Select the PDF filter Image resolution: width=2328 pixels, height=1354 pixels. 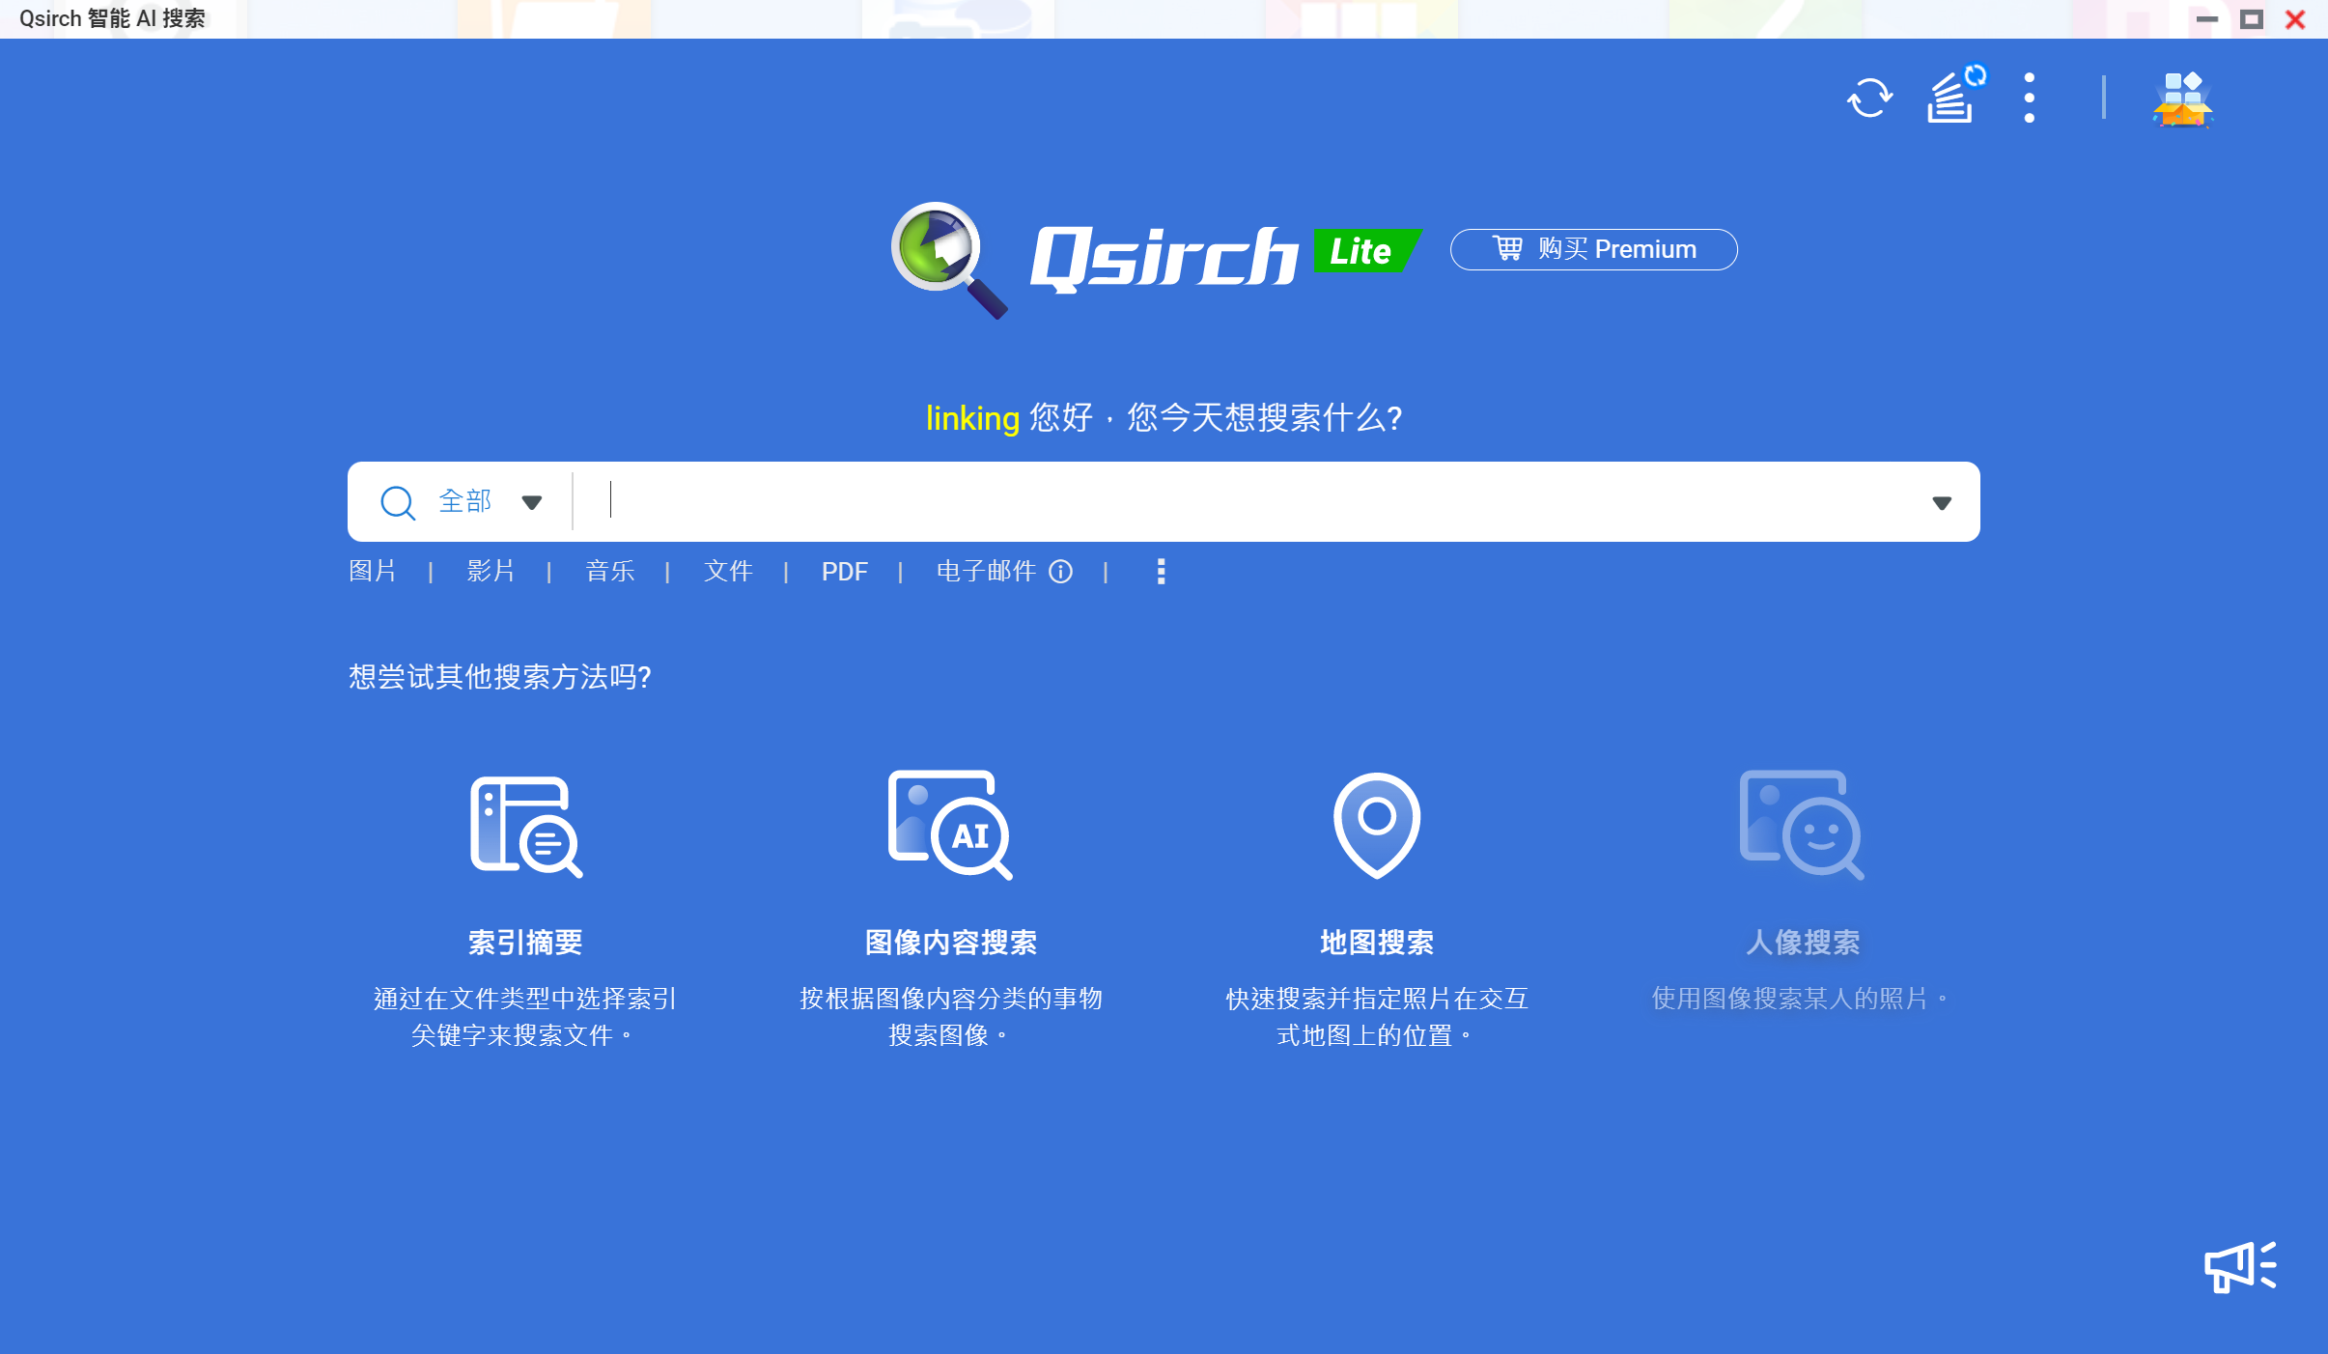pos(844,572)
